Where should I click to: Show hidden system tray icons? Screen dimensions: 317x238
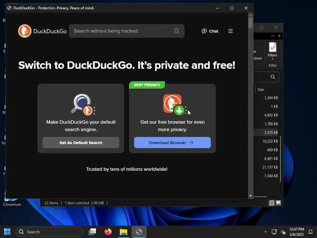[x=265, y=232]
